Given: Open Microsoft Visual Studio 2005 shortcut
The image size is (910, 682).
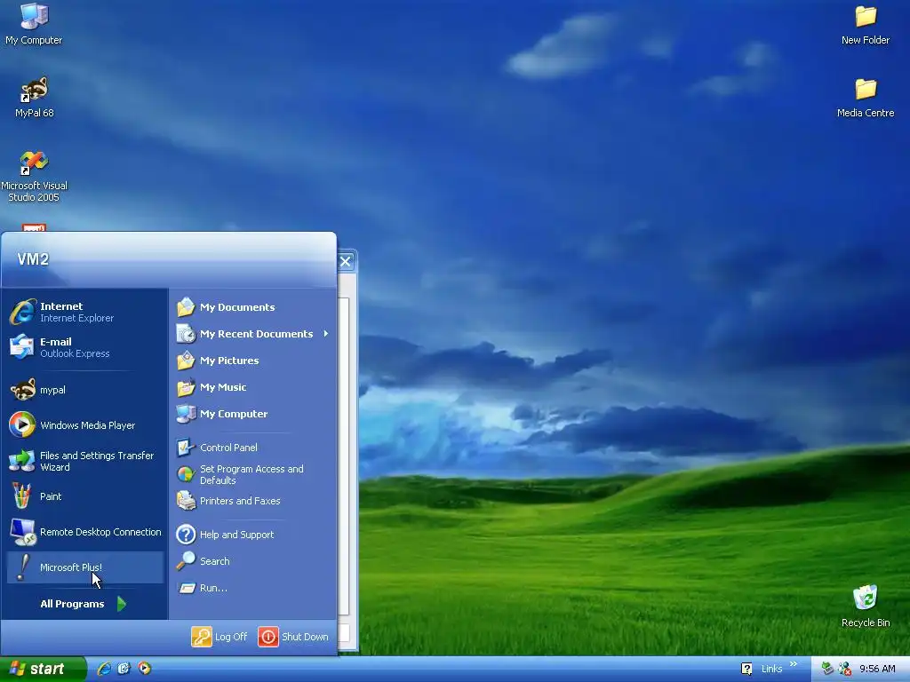Looking at the screenshot, I should pyautogui.click(x=34, y=177).
